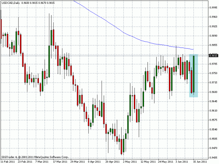Select the highlighted 0.9815 current price label
Screen dimensions: 219x164
213,56
